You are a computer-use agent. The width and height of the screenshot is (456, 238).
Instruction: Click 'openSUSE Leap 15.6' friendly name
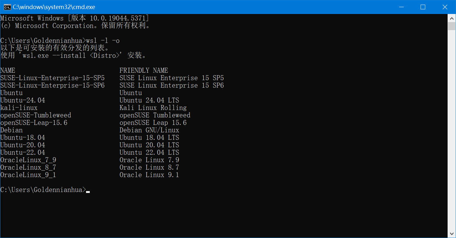point(153,123)
